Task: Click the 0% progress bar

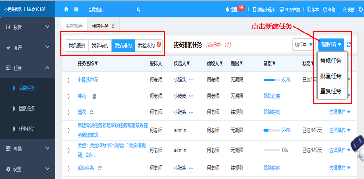Action: pos(271,151)
